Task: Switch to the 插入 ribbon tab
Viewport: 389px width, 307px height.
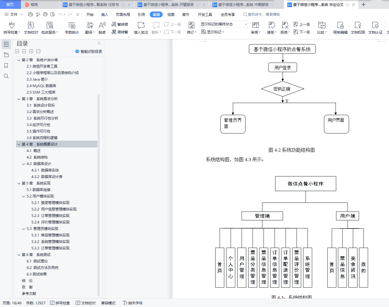Action: coord(105,14)
